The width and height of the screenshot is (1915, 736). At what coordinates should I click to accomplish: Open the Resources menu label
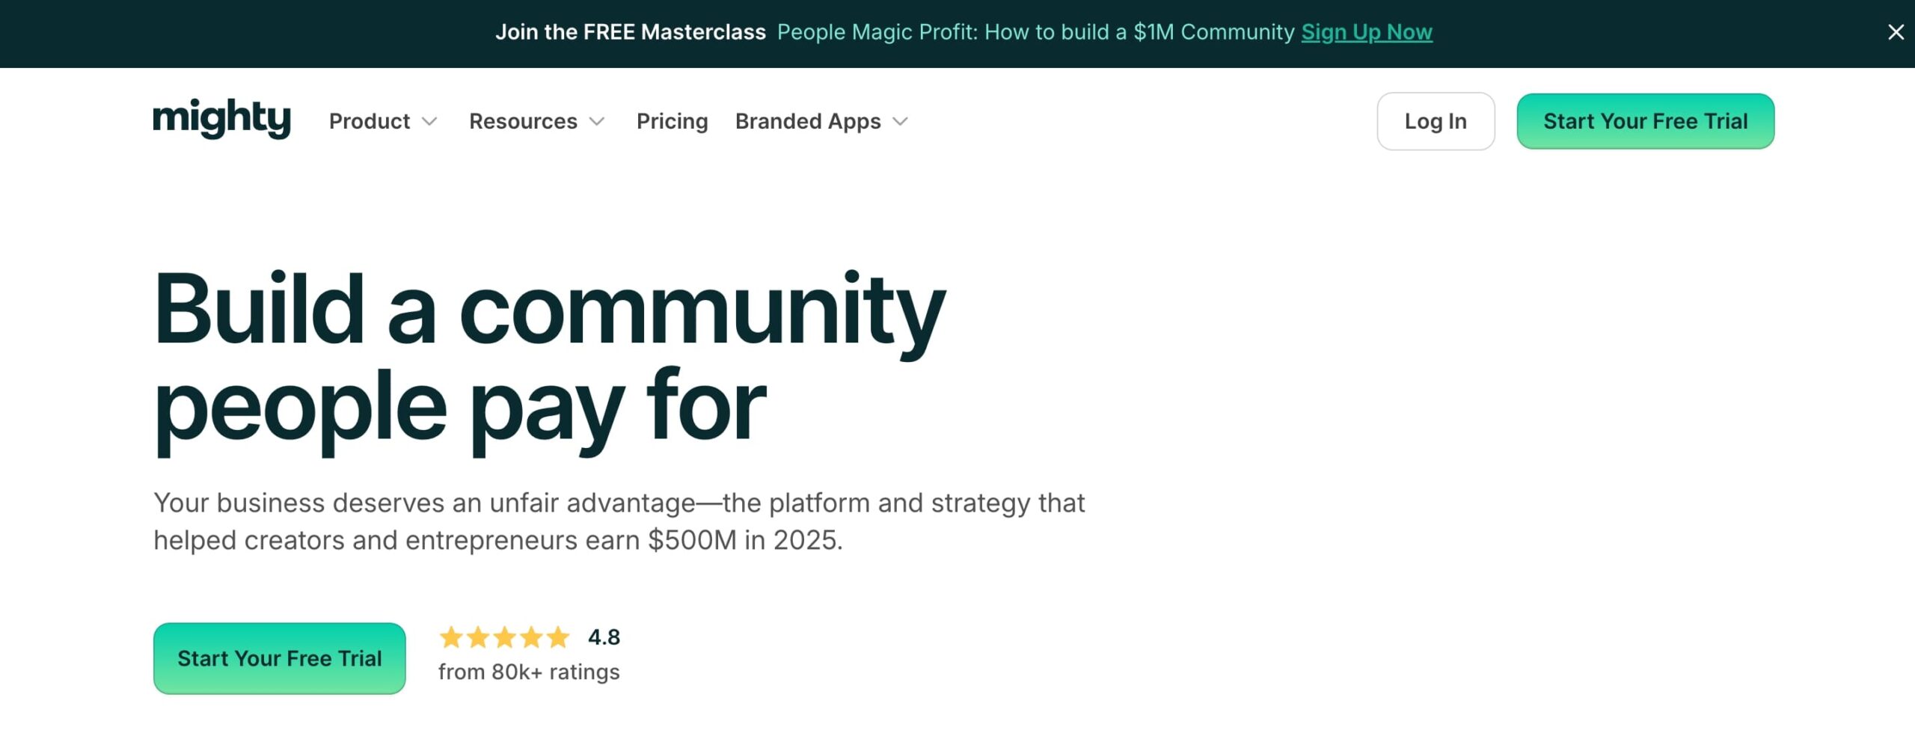pyautogui.click(x=523, y=121)
